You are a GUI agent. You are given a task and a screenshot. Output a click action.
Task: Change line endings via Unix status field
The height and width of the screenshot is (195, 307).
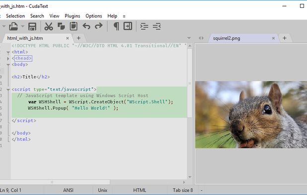(103, 190)
